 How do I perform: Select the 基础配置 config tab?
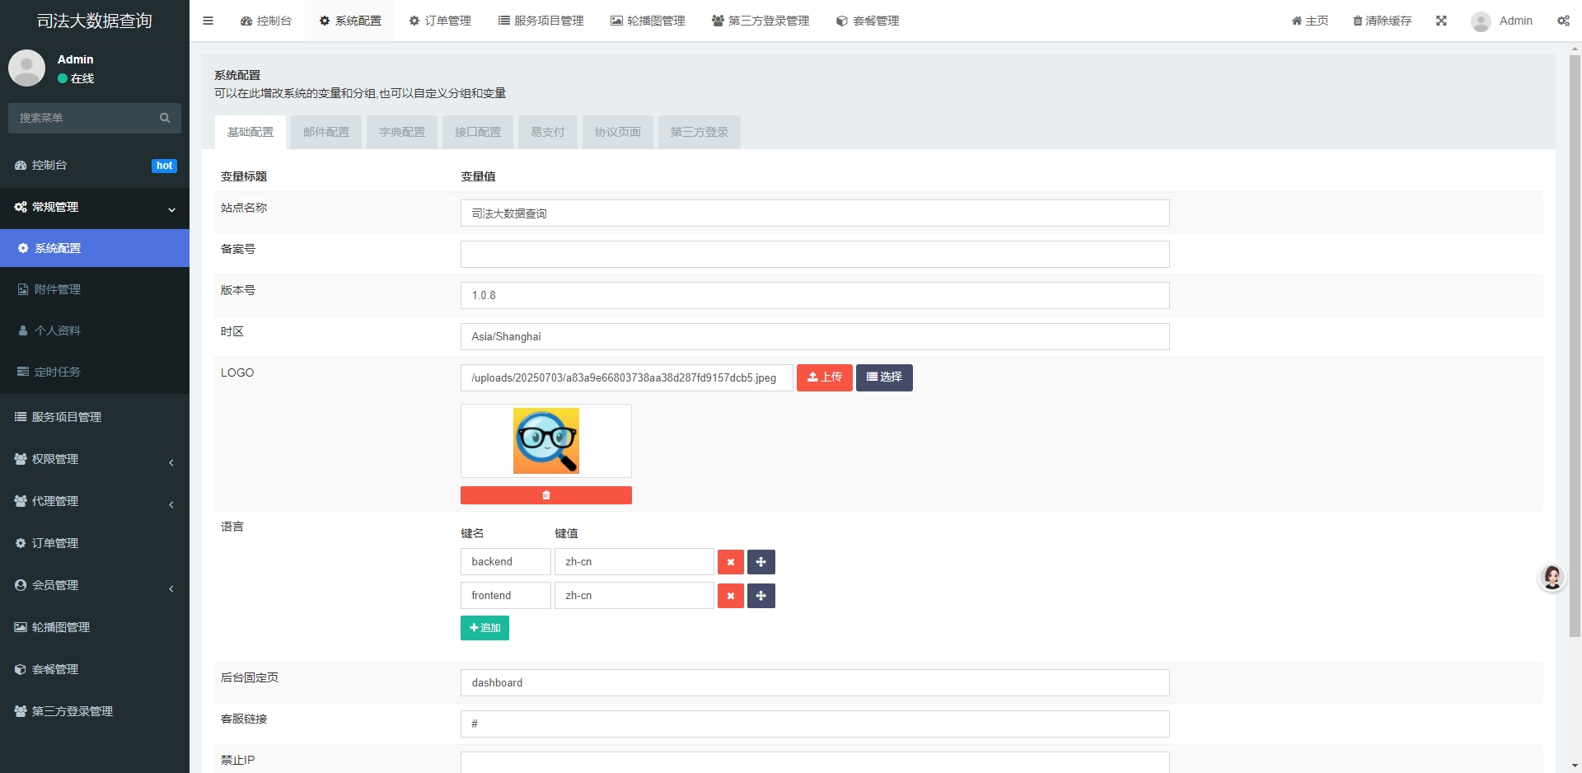pyautogui.click(x=250, y=132)
